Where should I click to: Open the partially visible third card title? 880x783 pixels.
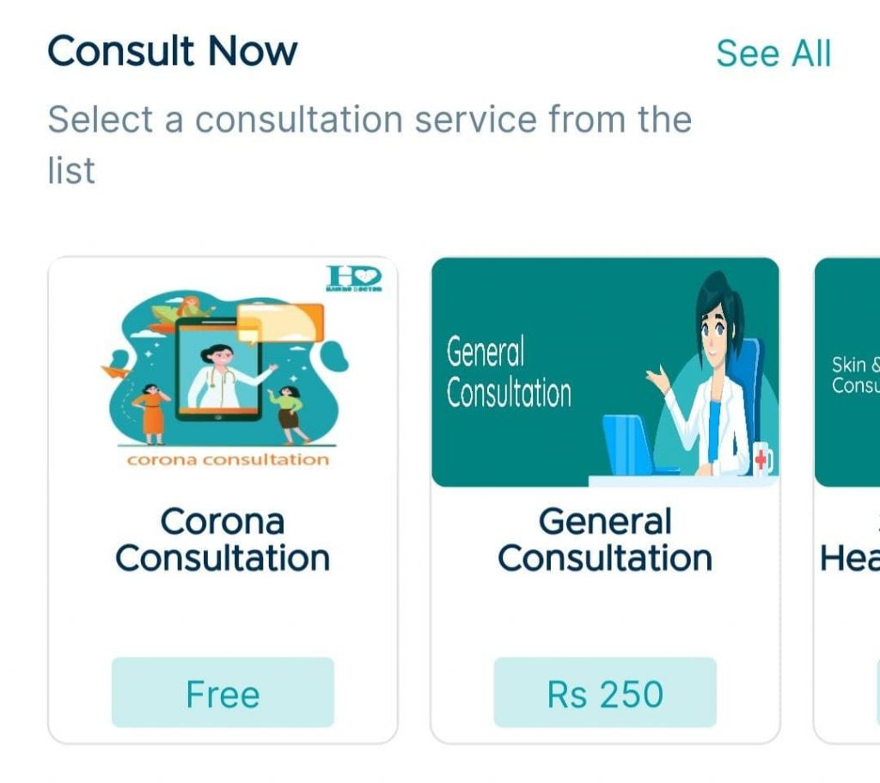tap(851, 557)
